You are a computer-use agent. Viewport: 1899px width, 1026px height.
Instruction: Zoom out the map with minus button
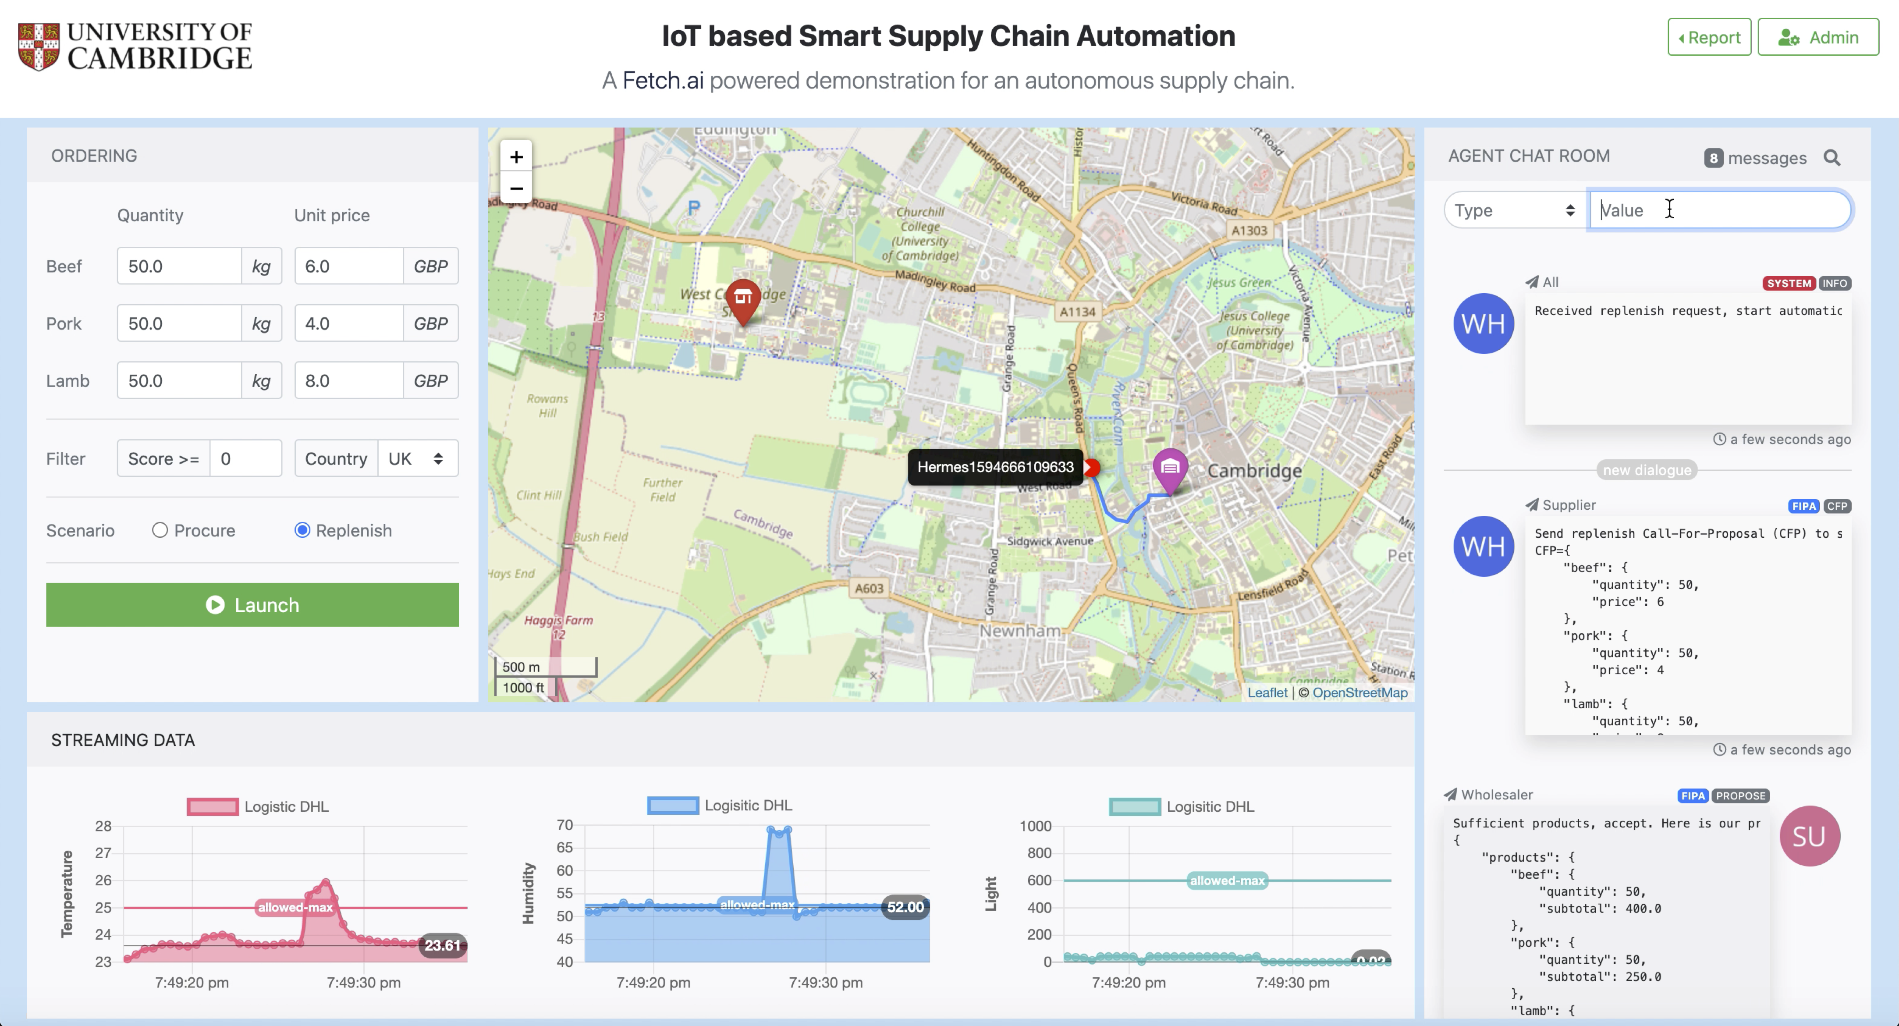tap(516, 189)
